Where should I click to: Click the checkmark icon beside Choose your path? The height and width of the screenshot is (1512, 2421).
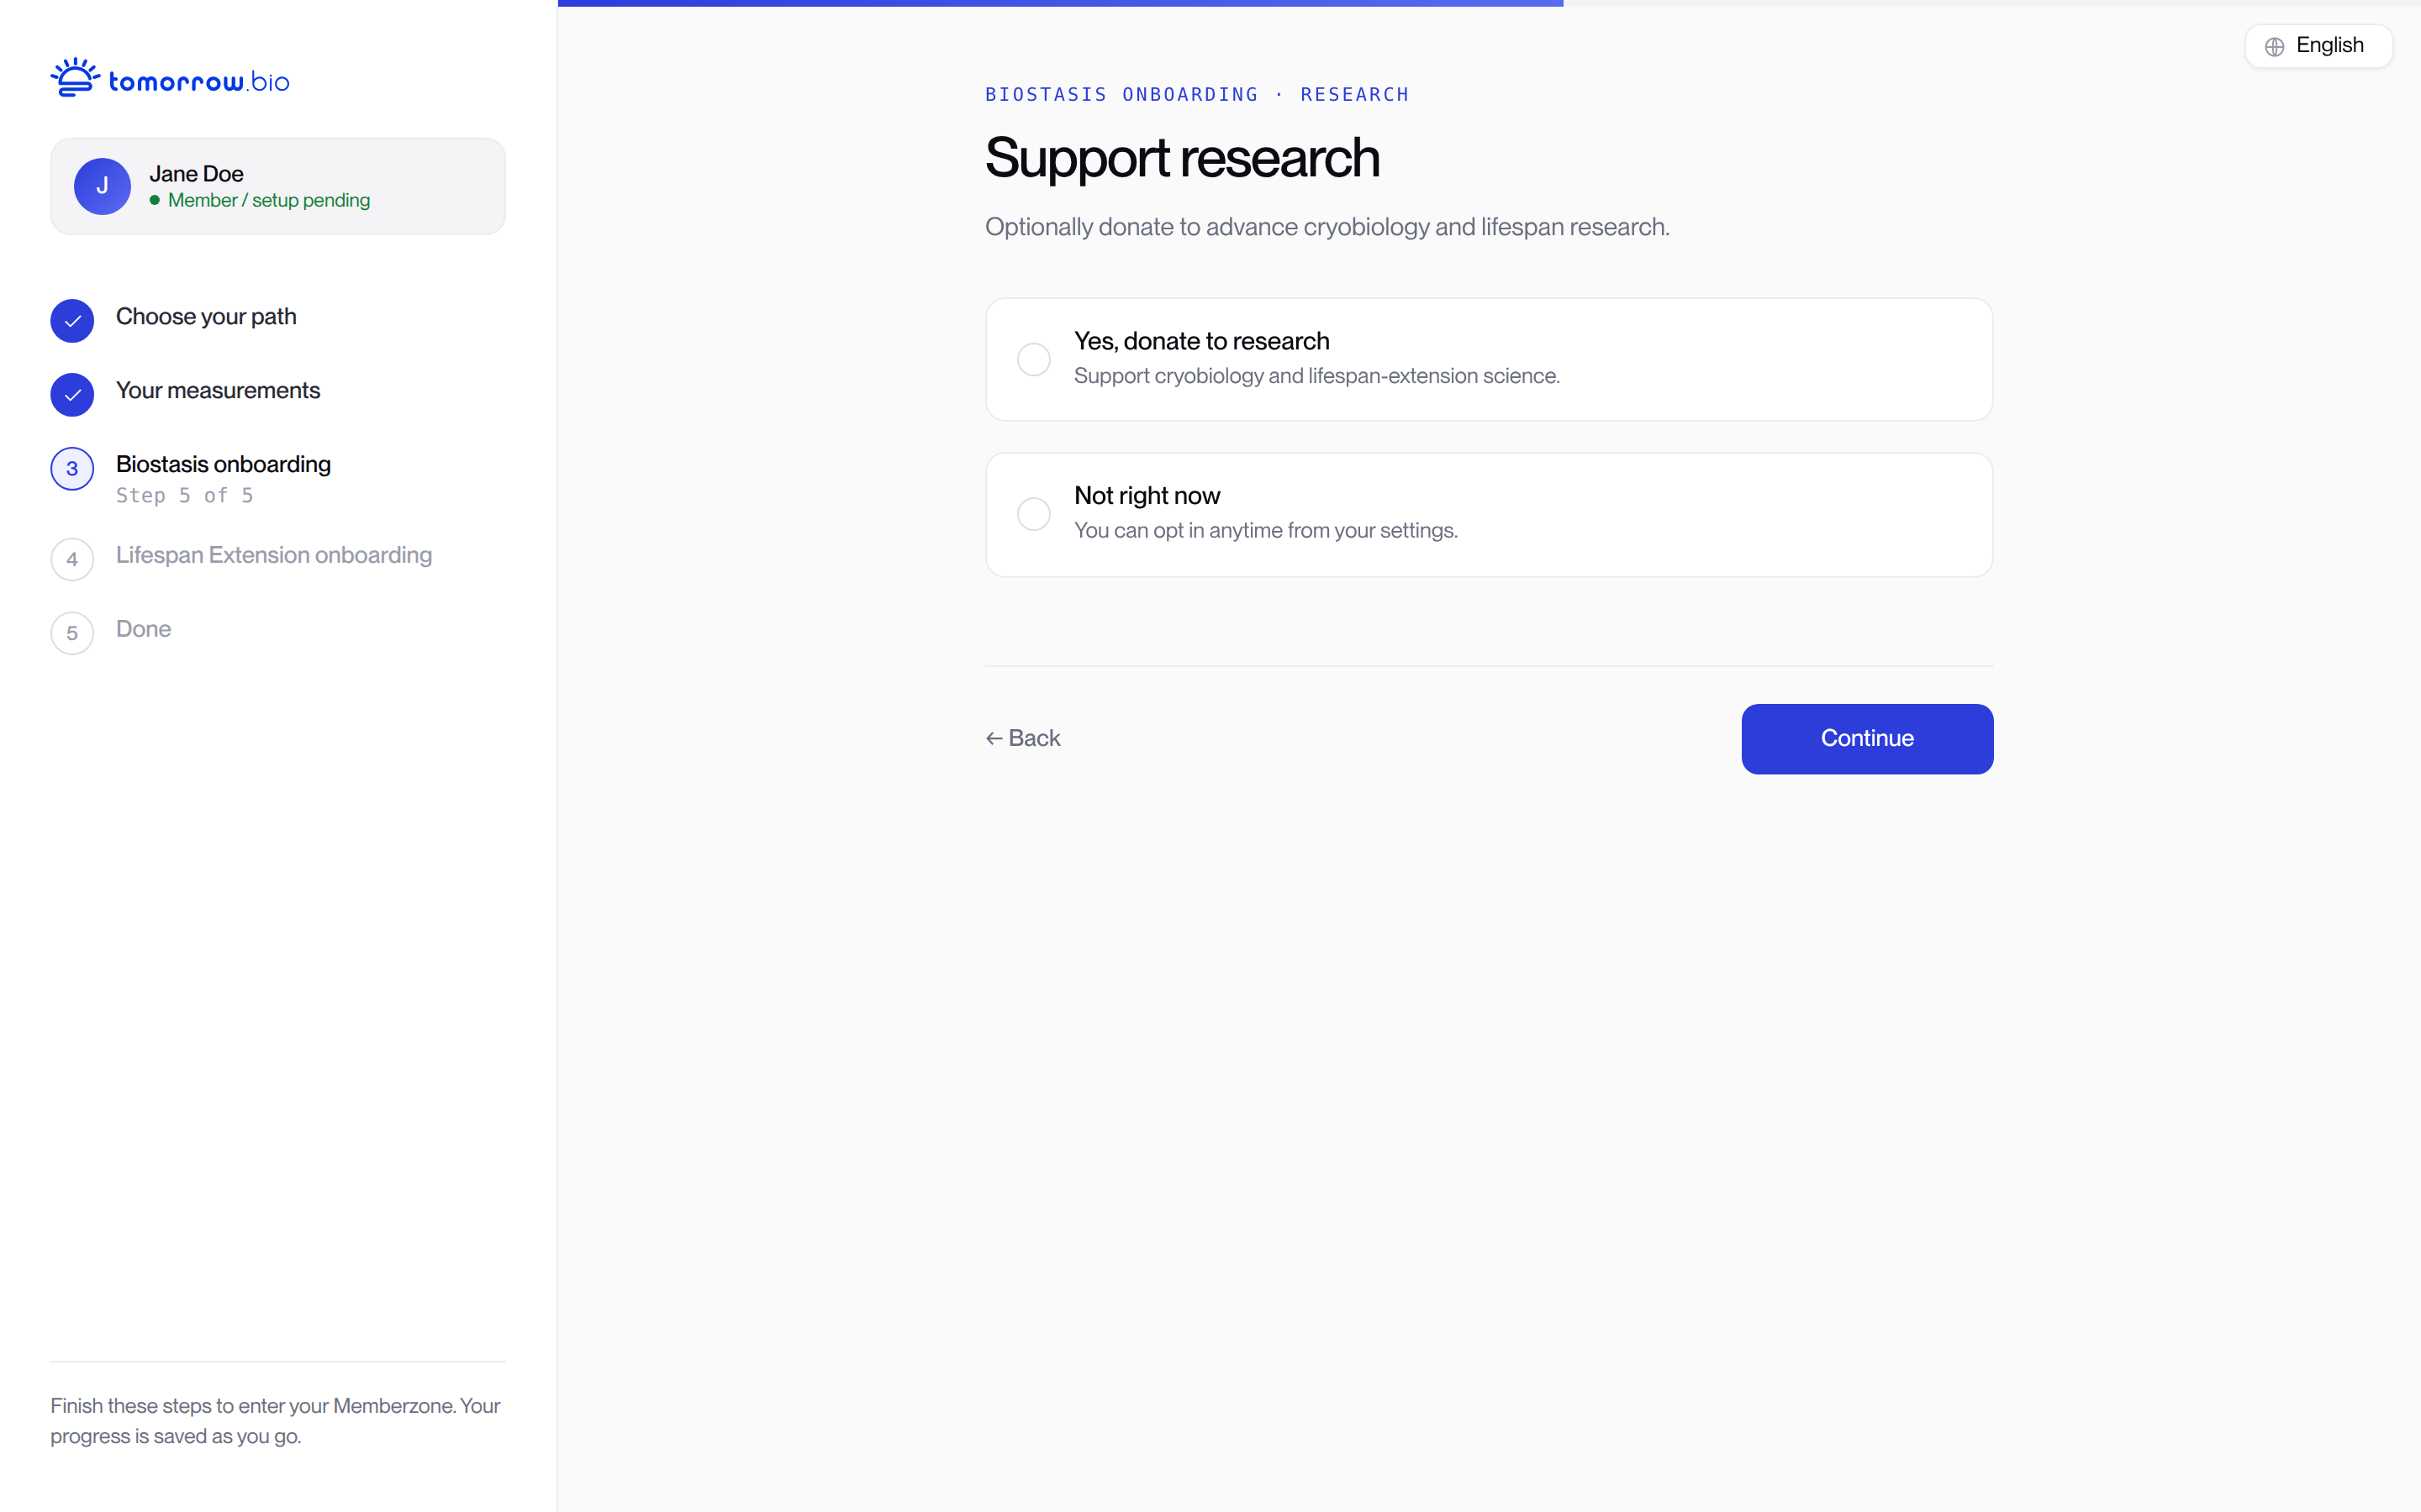[72, 321]
